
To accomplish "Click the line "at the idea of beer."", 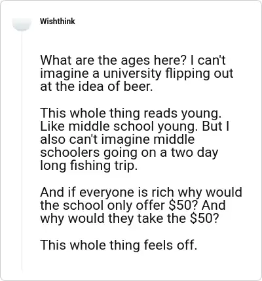I will pos(96,86).
